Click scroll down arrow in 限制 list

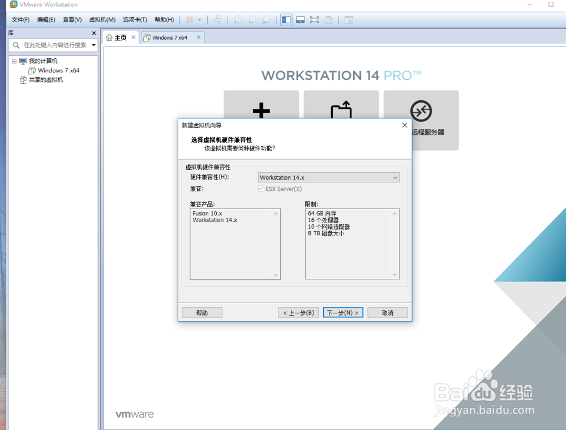pyautogui.click(x=395, y=275)
